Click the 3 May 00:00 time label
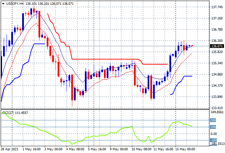 pos(53,149)
